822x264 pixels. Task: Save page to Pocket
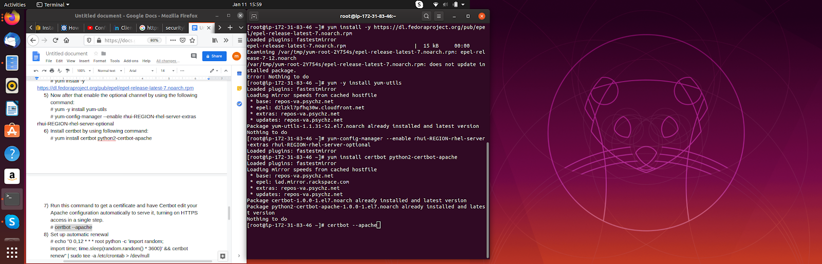tap(182, 40)
